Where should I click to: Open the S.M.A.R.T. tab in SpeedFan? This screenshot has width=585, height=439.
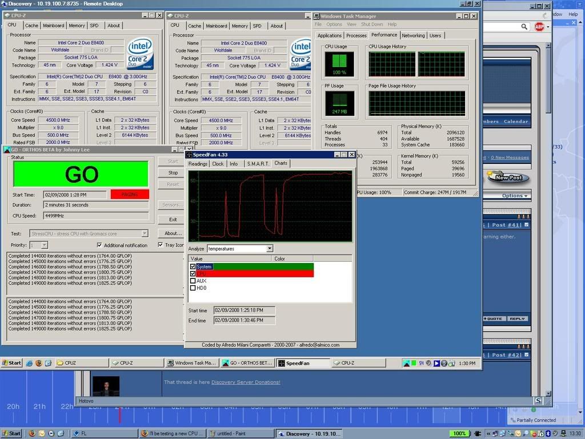[257, 163]
